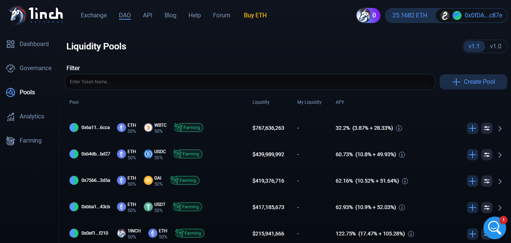The image size is (511, 243).
Task: Expand the ETH/DAI pool row chevron
Action: pos(500,181)
